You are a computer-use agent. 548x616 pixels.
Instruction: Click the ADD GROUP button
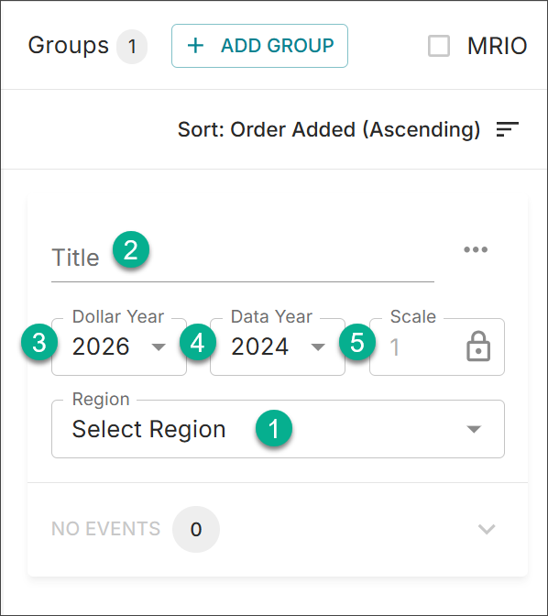coord(259,46)
